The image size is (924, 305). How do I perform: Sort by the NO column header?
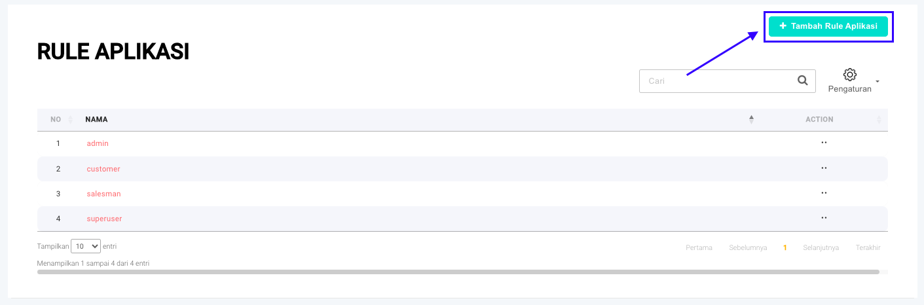point(56,120)
